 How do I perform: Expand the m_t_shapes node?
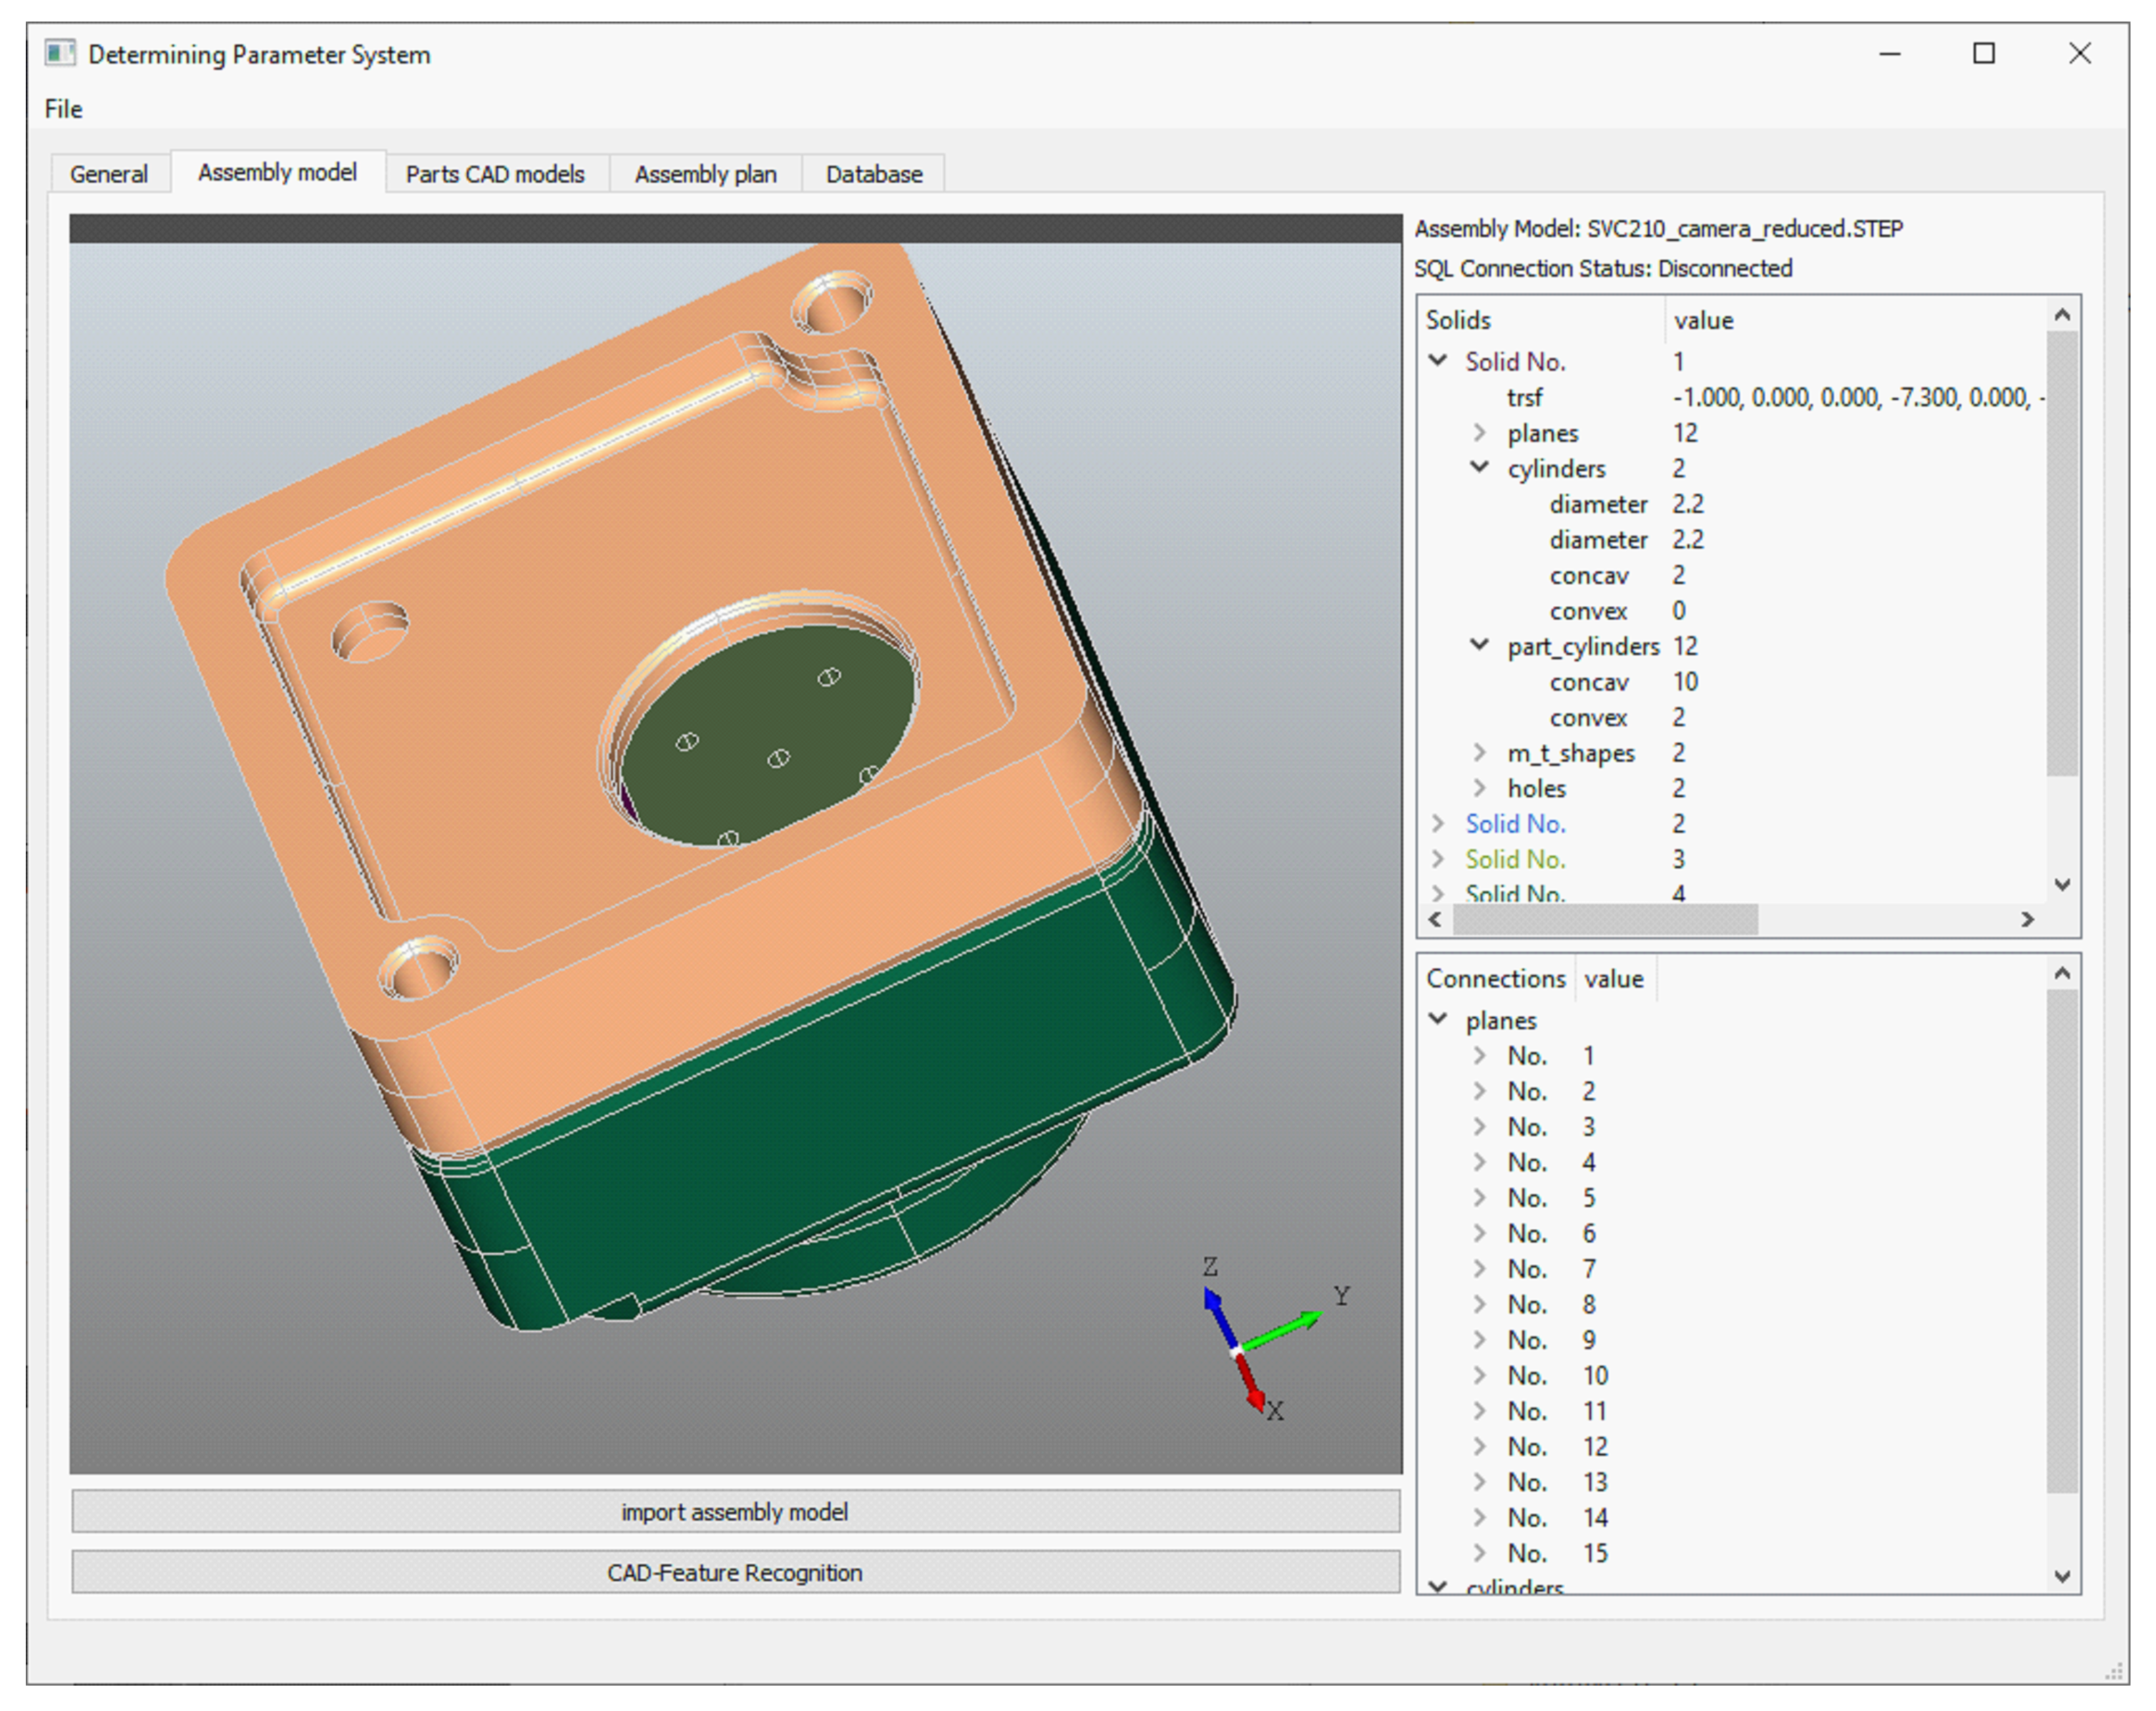click(1480, 752)
